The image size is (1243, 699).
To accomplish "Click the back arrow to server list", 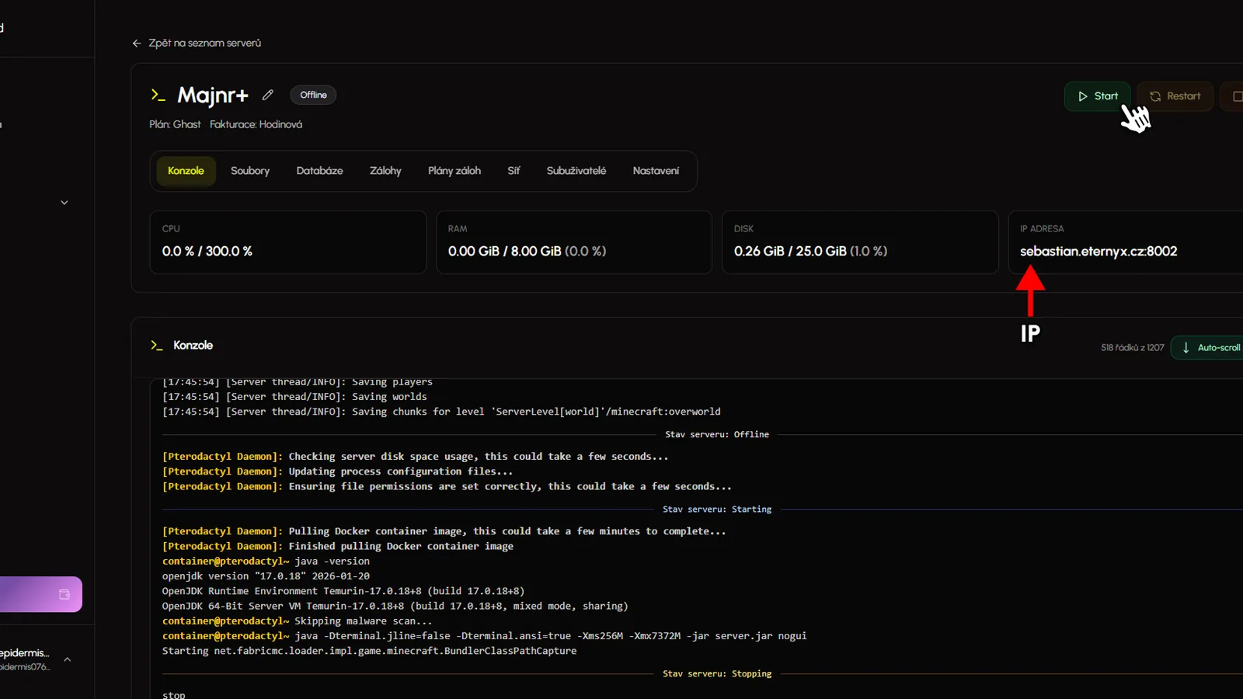I will (x=137, y=43).
